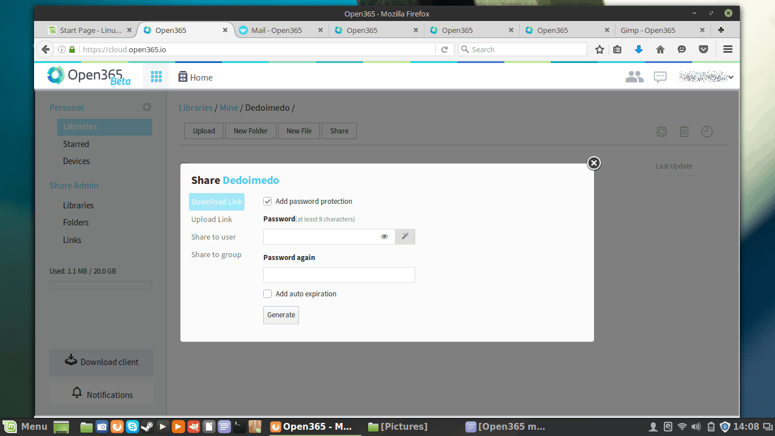Show bookmarks list icon in Firefox
Image resolution: width=775 pixels, height=436 pixels.
tap(617, 49)
